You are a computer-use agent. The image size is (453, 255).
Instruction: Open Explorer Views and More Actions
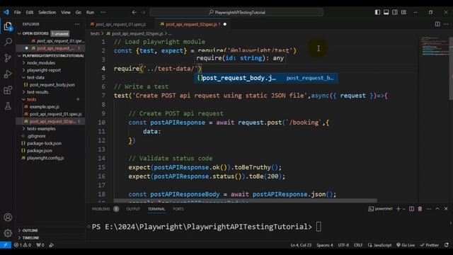click(x=77, y=24)
